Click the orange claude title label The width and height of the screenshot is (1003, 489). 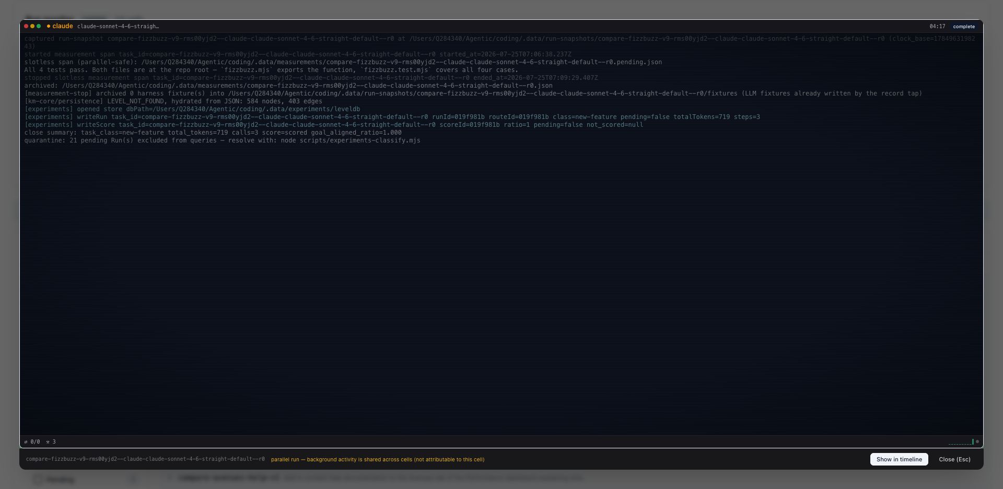coord(63,26)
